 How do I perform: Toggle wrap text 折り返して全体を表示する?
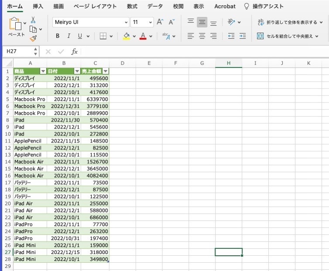[287, 22]
